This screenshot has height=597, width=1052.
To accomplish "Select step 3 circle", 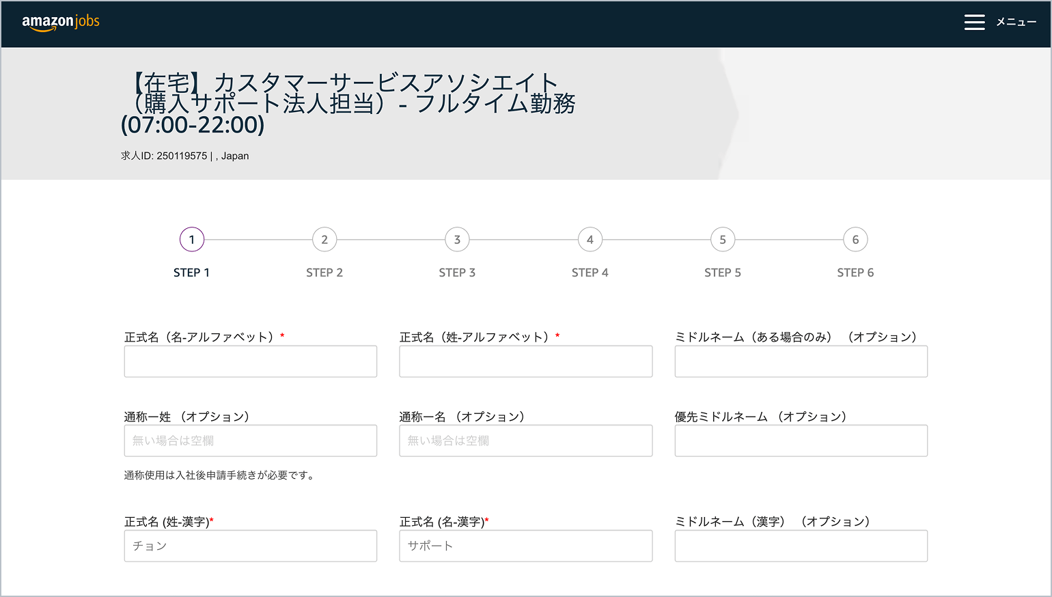I will click(457, 240).
